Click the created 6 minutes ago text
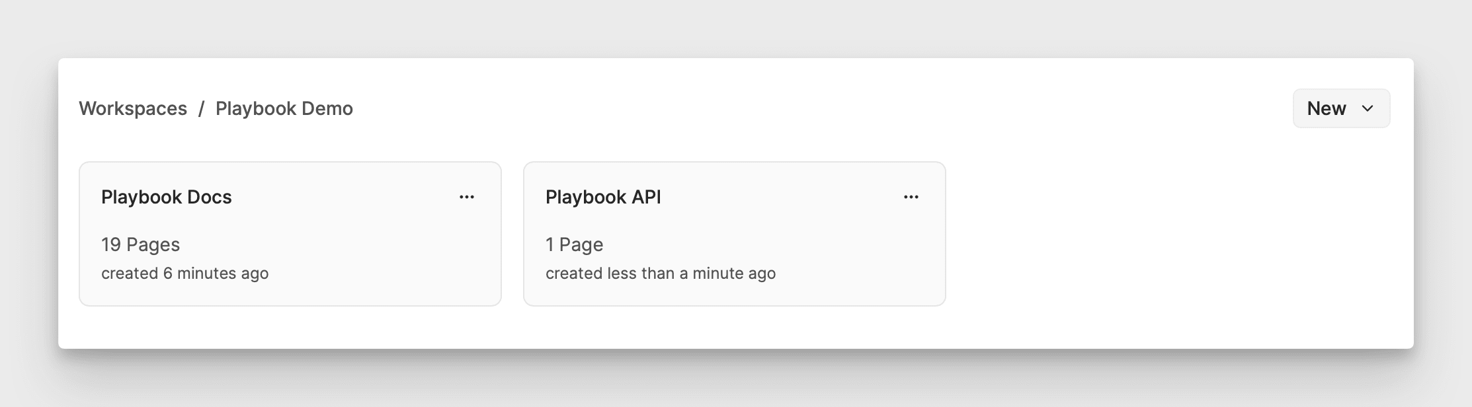The image size is (1472, 407). coord(184,274)
